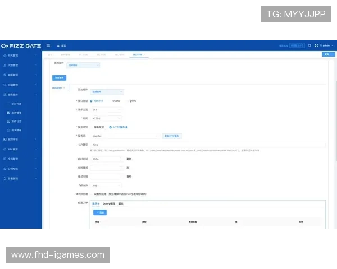This screenshot has width=337, height=269.
Task: Switch to the Query参数 tab
Action: pyautogui.click(x=109, y=203)
